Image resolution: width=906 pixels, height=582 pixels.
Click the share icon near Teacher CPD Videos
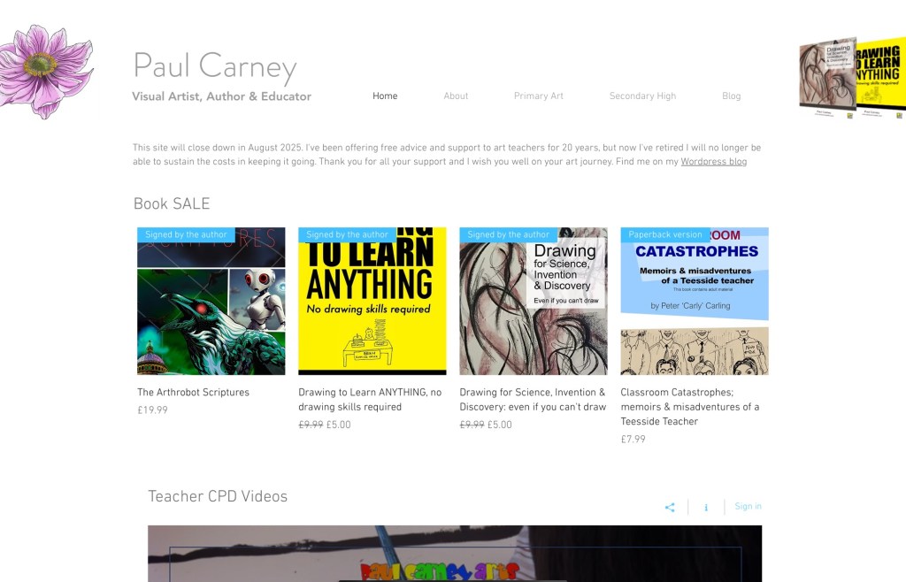(670, 508)
